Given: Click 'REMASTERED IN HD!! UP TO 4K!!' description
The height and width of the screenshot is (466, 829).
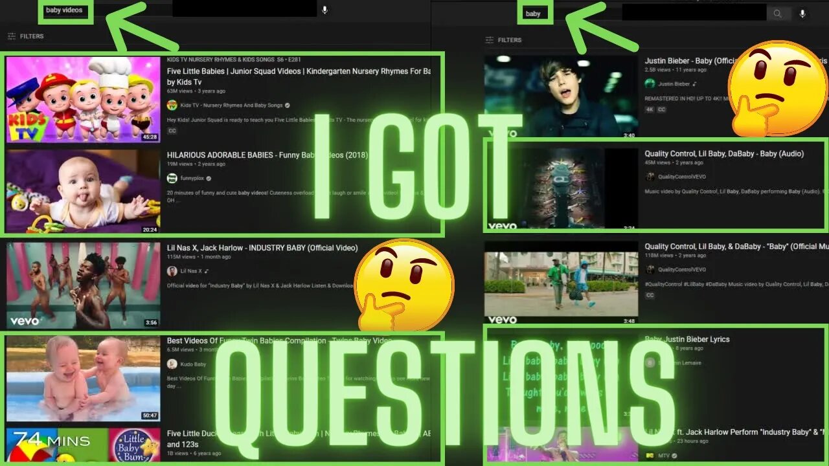Looking at the screenshot, I should [x=687, y=98].
